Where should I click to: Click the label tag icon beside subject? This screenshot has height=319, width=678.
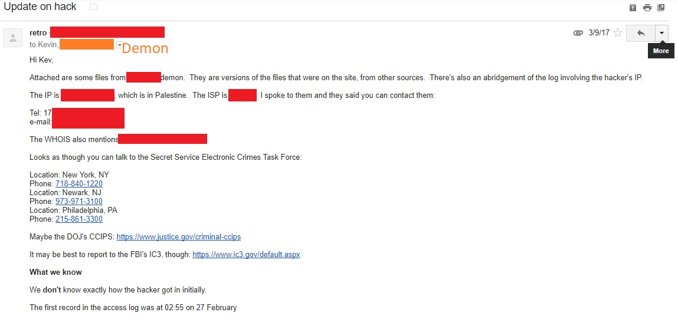pos(93,7)
